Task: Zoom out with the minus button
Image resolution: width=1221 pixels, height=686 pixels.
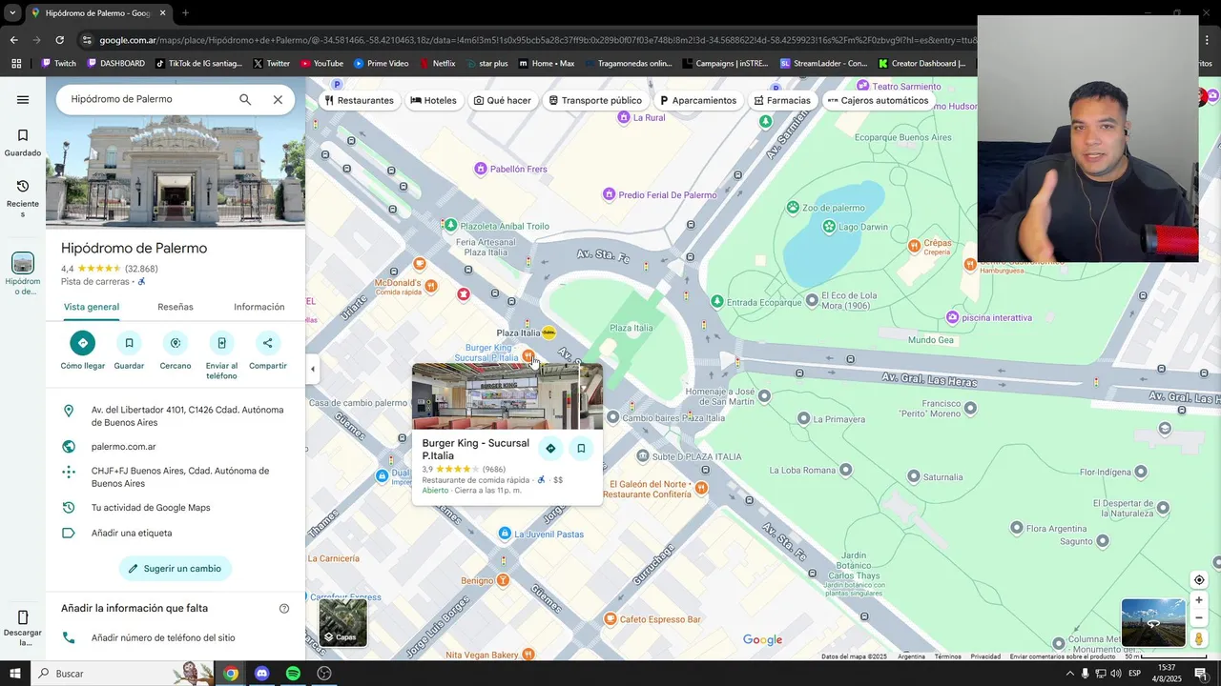Action: pos(1199,617)
